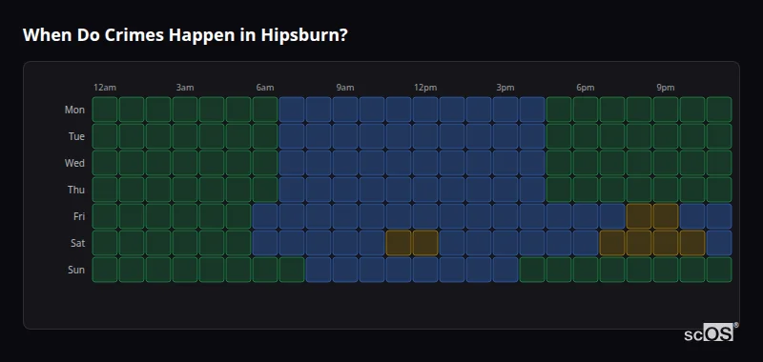Click the Mon row label
This screenshot has height=362, width=763.
74,110
